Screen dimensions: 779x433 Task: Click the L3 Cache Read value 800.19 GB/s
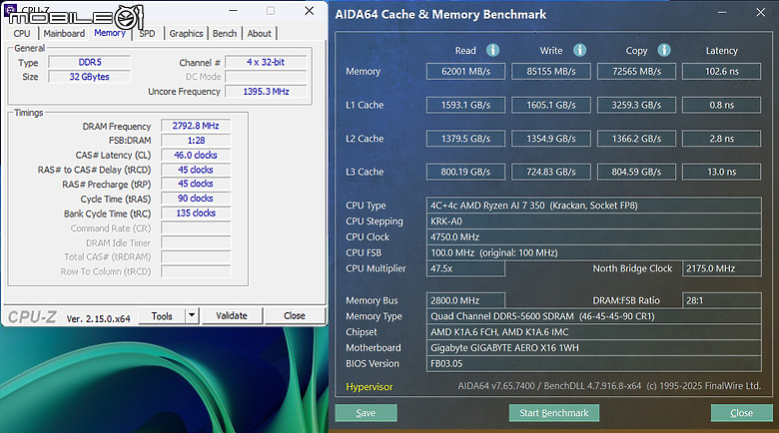coord(465,172)
